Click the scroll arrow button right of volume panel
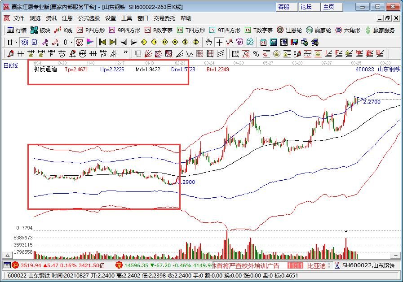The image size is (403, 282). click(x=395, y=256)
